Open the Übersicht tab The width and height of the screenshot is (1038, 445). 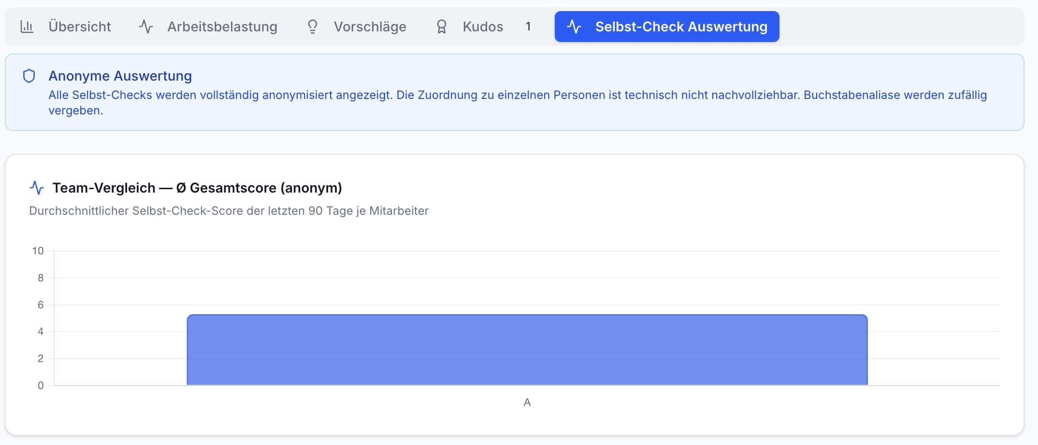click(65, 27)
